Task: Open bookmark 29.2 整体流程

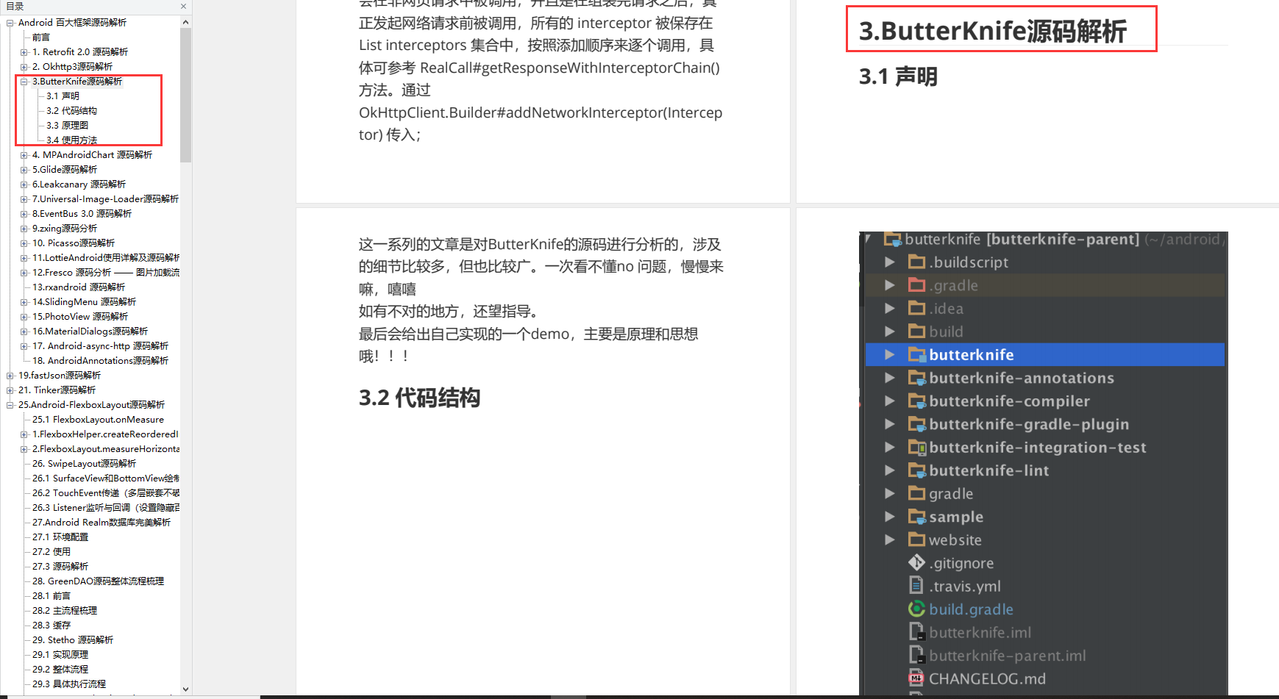Action: click(x=60, y=670)
